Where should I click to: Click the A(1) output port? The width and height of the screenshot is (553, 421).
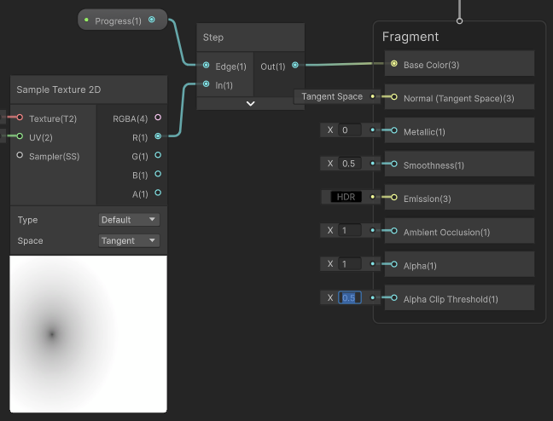point(158,193)
